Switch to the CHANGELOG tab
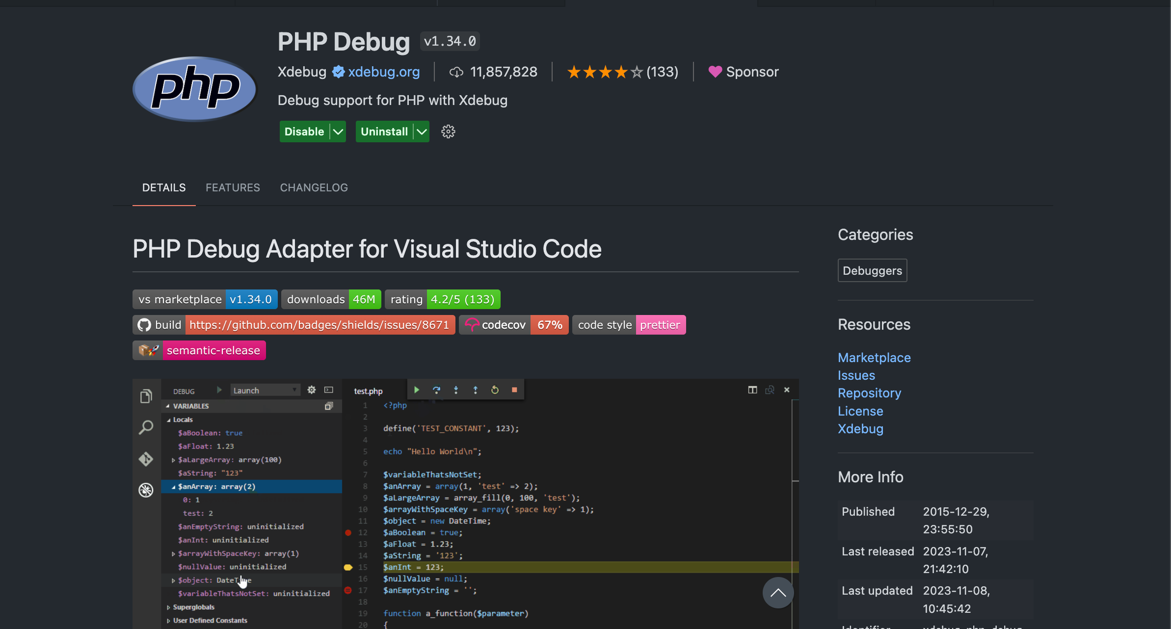 (x=314, y=187)
